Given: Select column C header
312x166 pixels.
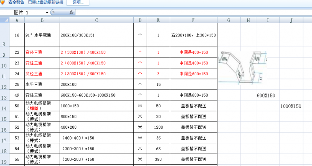Looking at the screenshot, I should pos(96,20).
